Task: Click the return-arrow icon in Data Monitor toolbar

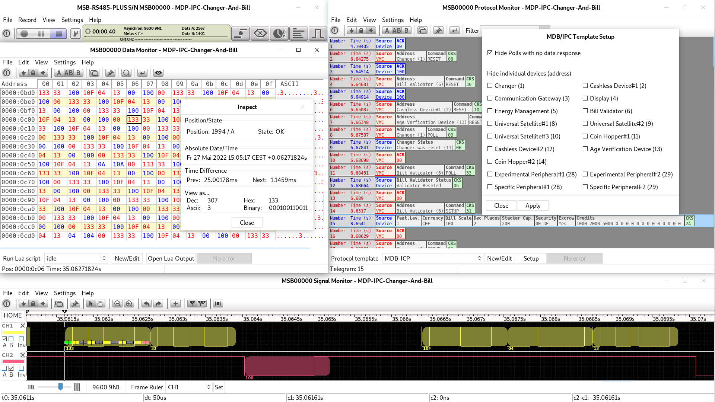Action: click(142, 73)
